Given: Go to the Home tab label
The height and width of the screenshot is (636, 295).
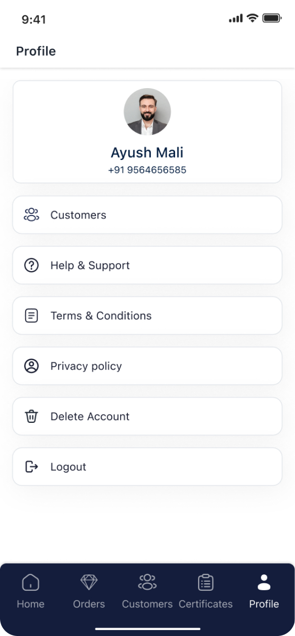Looking at the screenshot, I should pos(30,604).
